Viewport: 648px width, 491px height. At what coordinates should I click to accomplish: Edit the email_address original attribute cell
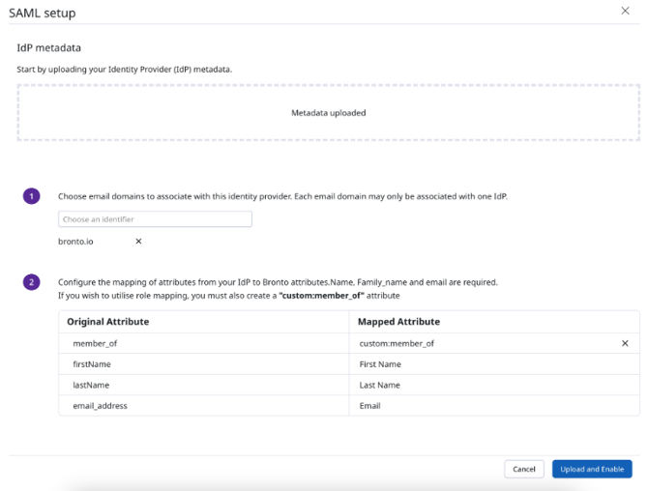pos(203,406)
